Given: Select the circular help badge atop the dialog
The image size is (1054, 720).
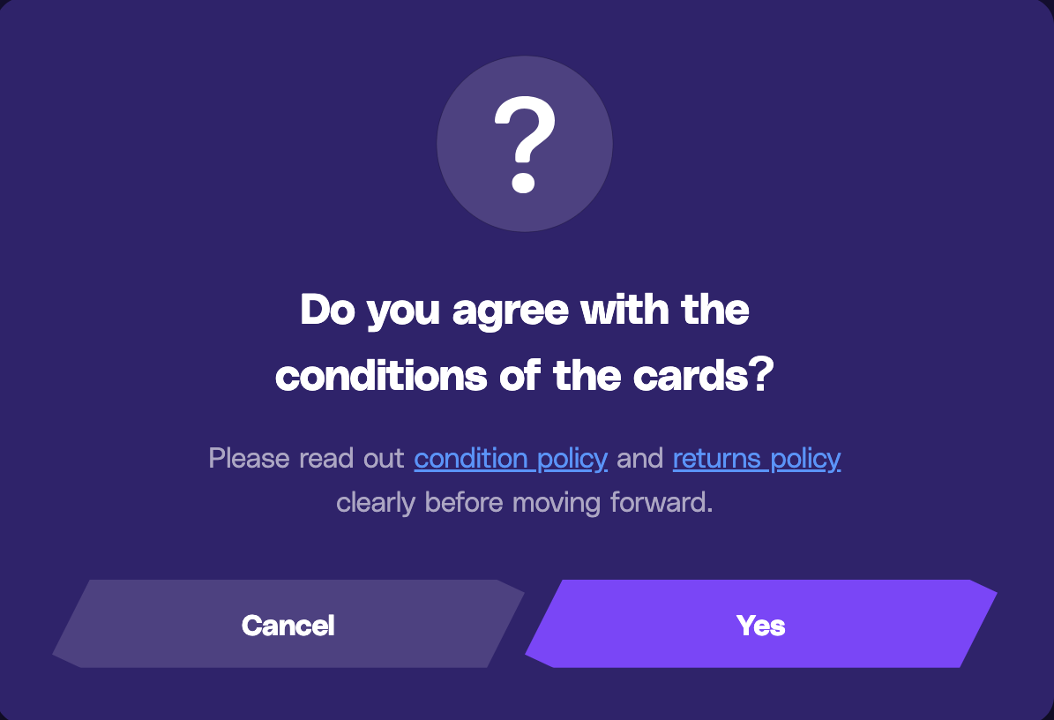Looking at the screenshot, I should [525, 144].
